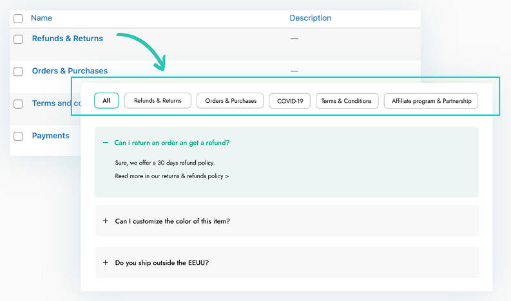Click 'Can I customize the color of this item?' text

tap(173, 221)
